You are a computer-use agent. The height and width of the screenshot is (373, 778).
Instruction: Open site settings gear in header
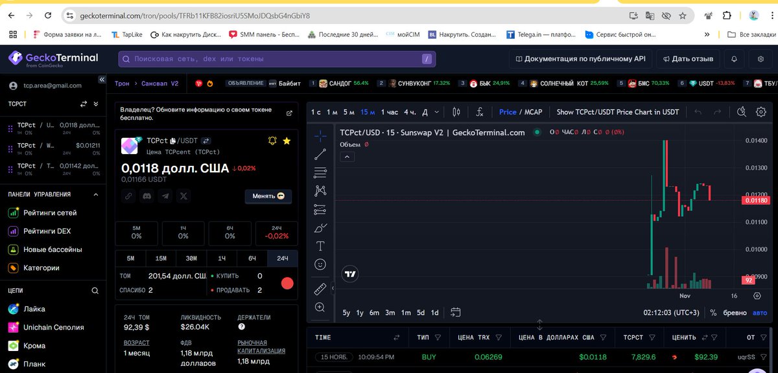click(760, 59)
